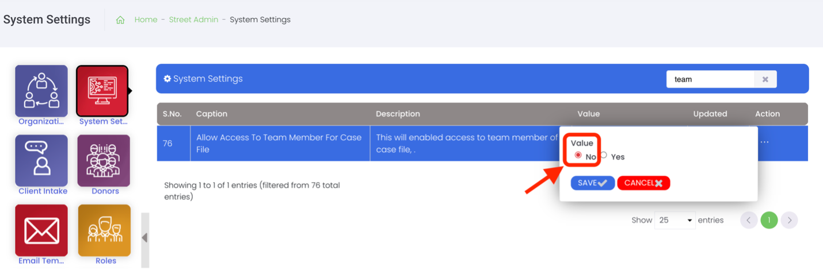The image size is (823, 270).
Task: Open the Client Intake module icon
Action: click(x=41, y=160)
